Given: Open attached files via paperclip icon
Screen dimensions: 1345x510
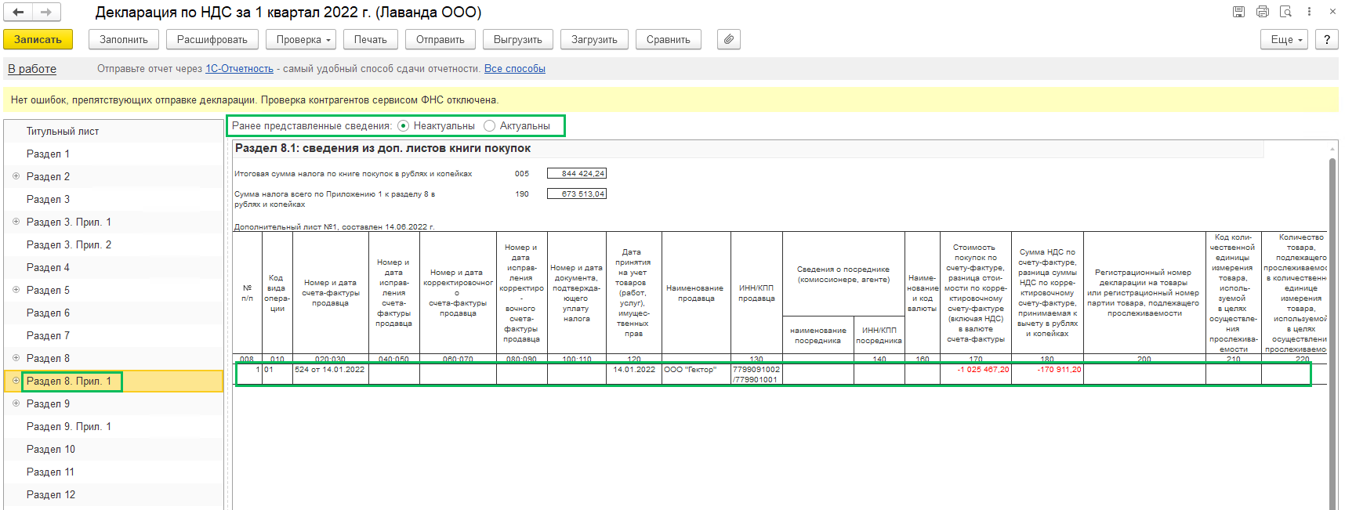Looking at the screenshot, I should pos(729,39).
